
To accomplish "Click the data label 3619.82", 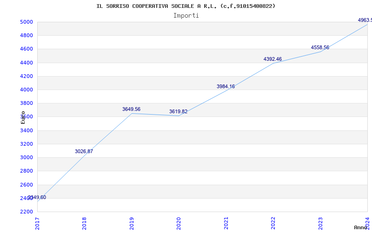I will tap(178, 112).
